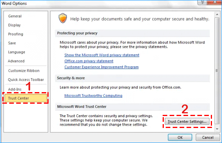Open the Office.com privacy statement link
Screen dimensions: 222x143
[x=89, y=61]
